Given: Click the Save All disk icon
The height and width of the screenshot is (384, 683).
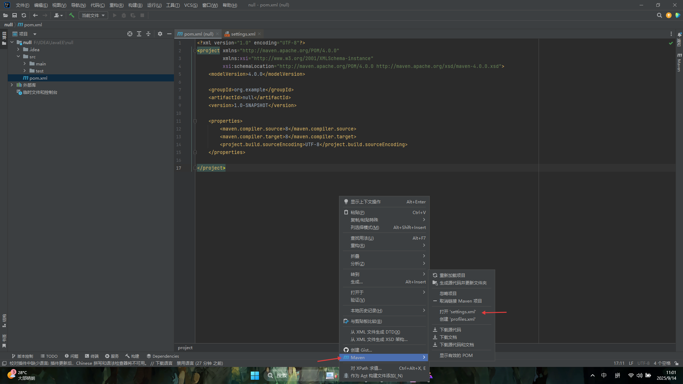Looking at the screenshot, I should 15,15.
